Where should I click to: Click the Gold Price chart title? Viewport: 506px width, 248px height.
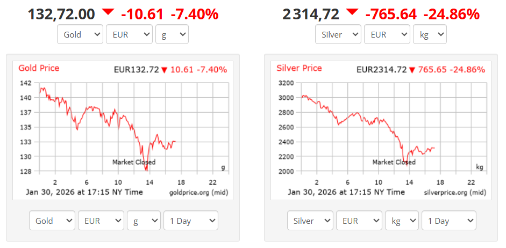coord(39,68)
